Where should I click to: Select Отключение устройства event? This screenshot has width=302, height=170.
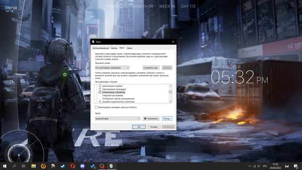[x=113, y=93]
